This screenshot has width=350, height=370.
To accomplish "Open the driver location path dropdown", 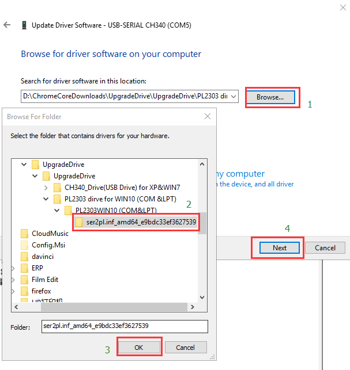I will [233, 97].
